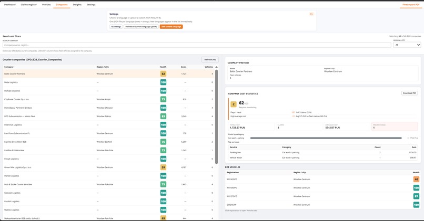Click the scroll-up arrow of companies list

pyautogui.click(x=216, y=67)
